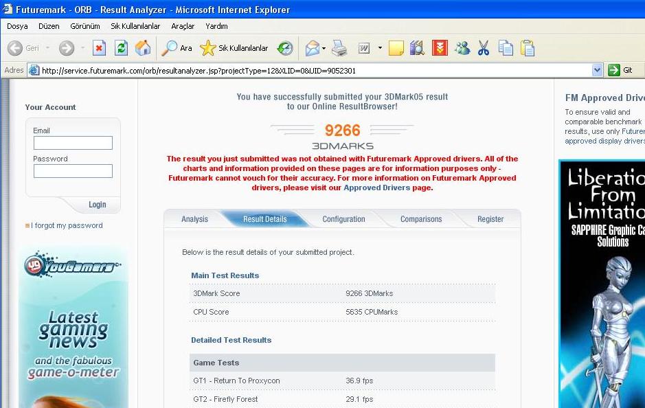645x408 pixels.
Task: Open the SAPPHIRE Graphic Solutions ad banner
Action: [602, 284]
